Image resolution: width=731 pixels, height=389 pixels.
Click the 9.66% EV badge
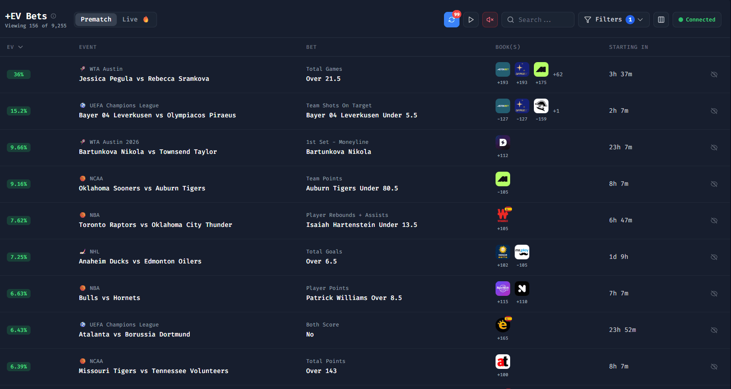19,147
